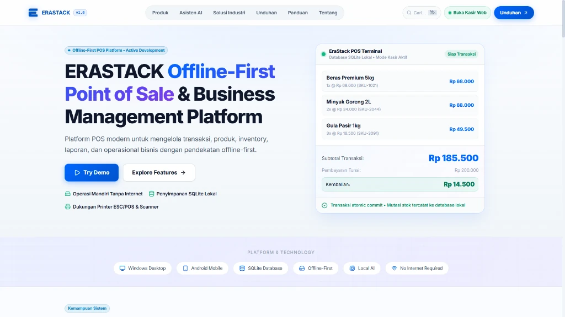Click the Operasi Mandiri Tanpa Internet icon
Viewport: 565px width, 317px height.
tap(67, 194)
